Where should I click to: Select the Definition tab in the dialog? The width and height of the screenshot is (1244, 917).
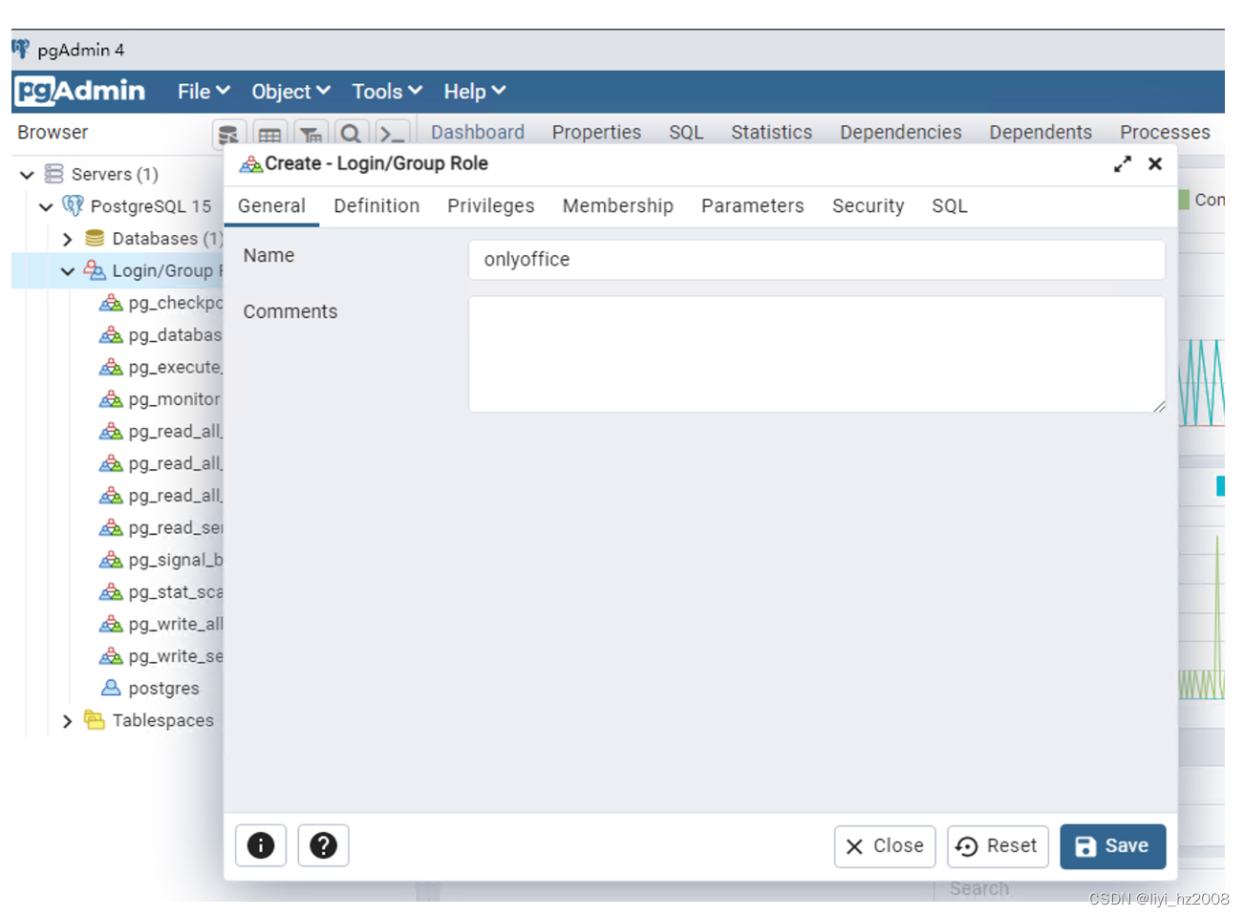click(376, 206)
